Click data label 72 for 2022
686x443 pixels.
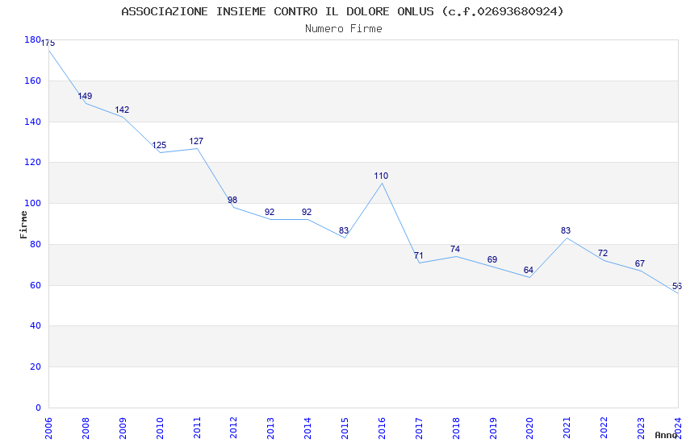[603, 253]
